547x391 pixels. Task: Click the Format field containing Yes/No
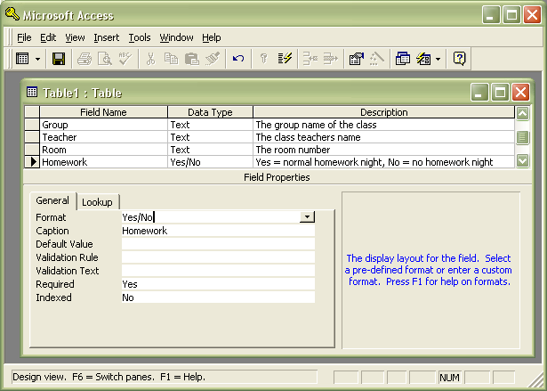[211, 217]
